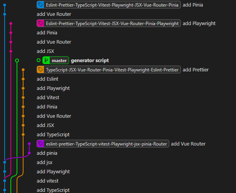Click the pink commit node for add Playwright
Screen dimensions: 236x193
pyautogui.click(x=11, y=24)
